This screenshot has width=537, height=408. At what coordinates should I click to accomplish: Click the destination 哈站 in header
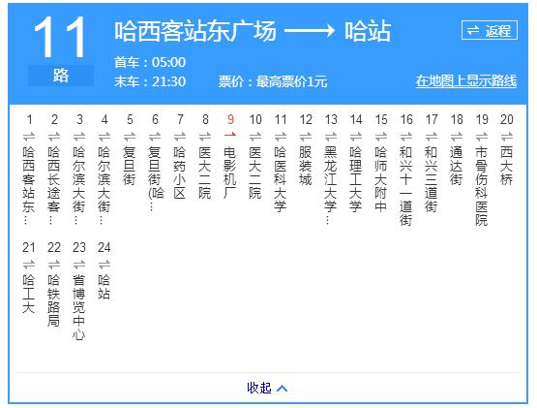368,31
